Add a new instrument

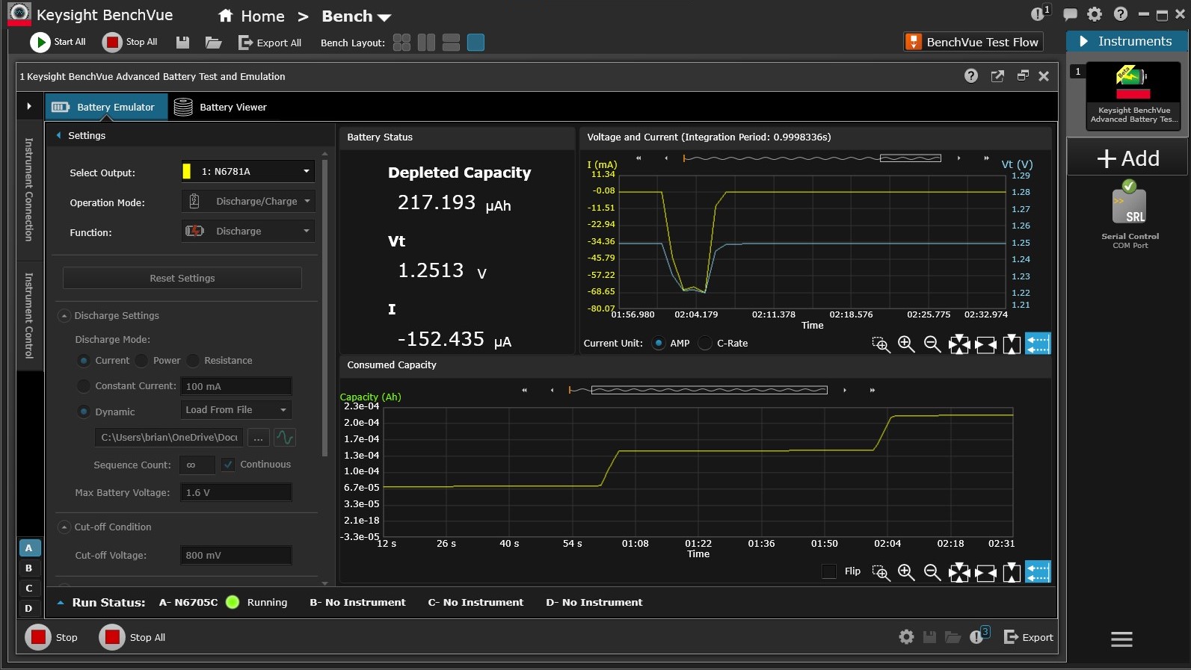(x=1127, y=158)
